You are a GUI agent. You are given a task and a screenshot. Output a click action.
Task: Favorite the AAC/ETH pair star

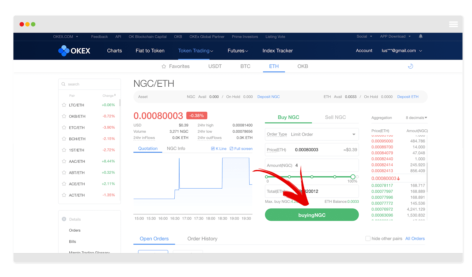pyautogui.click(x=64, y=161)
